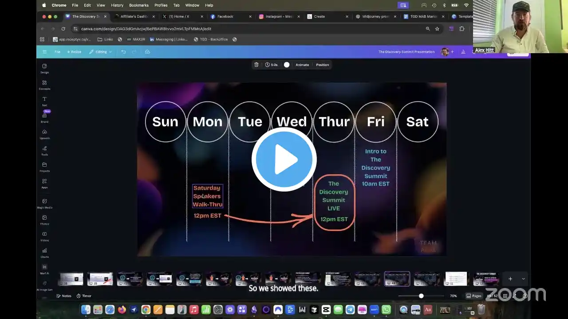Open the Murf AI app
Screen dimensions: 568x319
[x=44, y=269]
